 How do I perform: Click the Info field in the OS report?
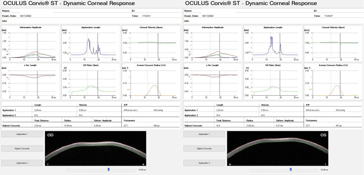point(273,21)
